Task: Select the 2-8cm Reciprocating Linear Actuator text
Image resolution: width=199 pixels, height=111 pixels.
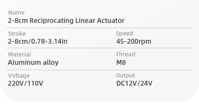Action: point(66,21)
